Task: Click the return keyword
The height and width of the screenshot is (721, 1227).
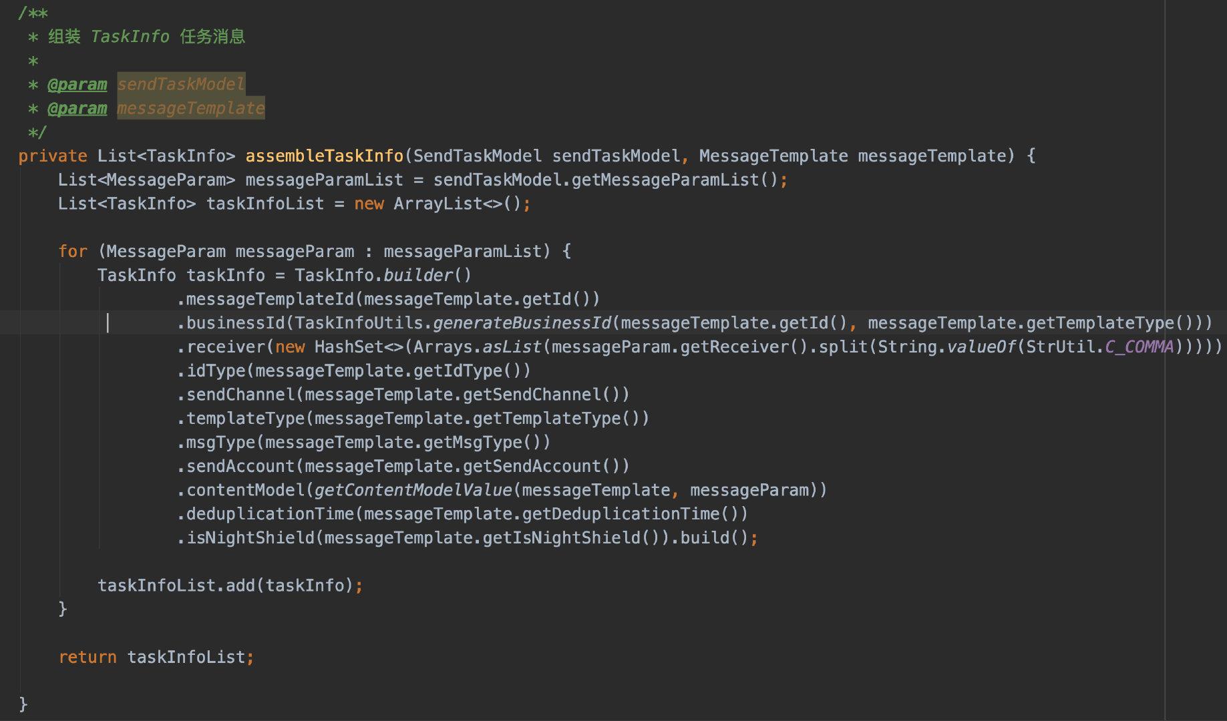Action: (x=87, y=658)
